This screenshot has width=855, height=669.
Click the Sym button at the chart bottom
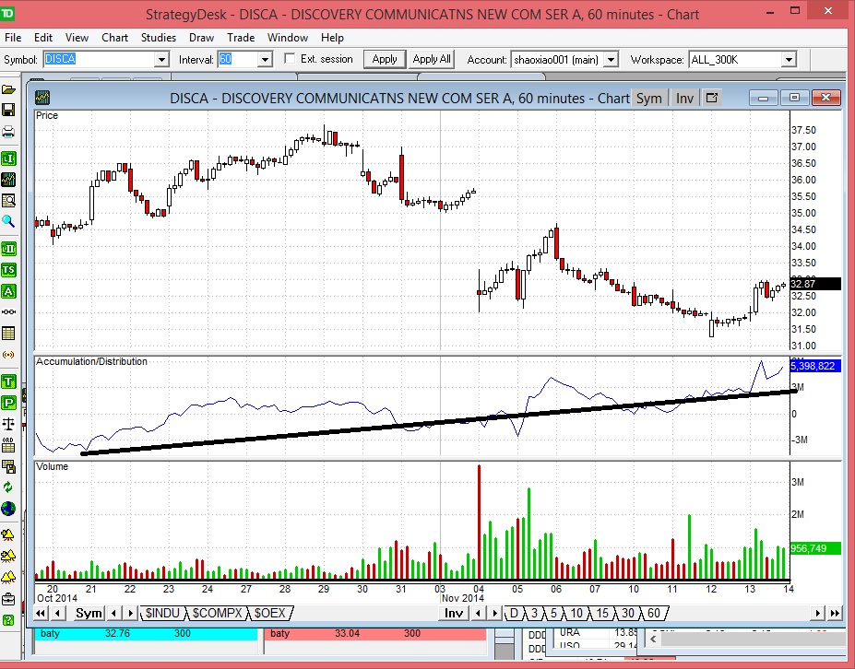click(89, 614)
